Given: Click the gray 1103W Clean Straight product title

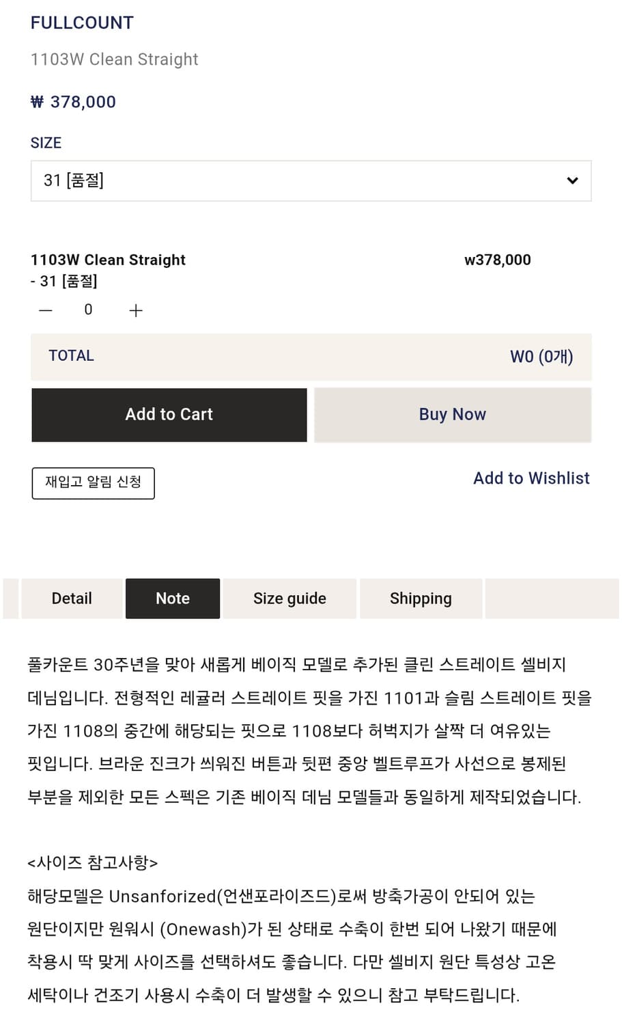Looking at the screenshot, I should click(114, 59).
